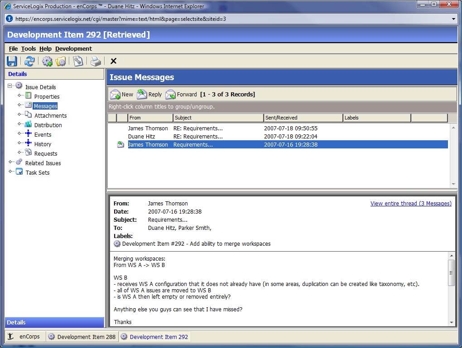Switch to the Development Item 288 tab

82,337
